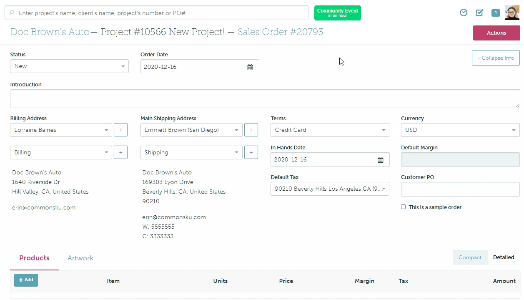Image resolution: width=524 pixels, height=300 pixels.
Task: Click the user profile avatar
Action: click(512, 13)
